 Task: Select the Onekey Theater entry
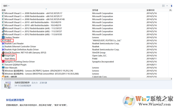pyautogui.click(x=12, y=37)
